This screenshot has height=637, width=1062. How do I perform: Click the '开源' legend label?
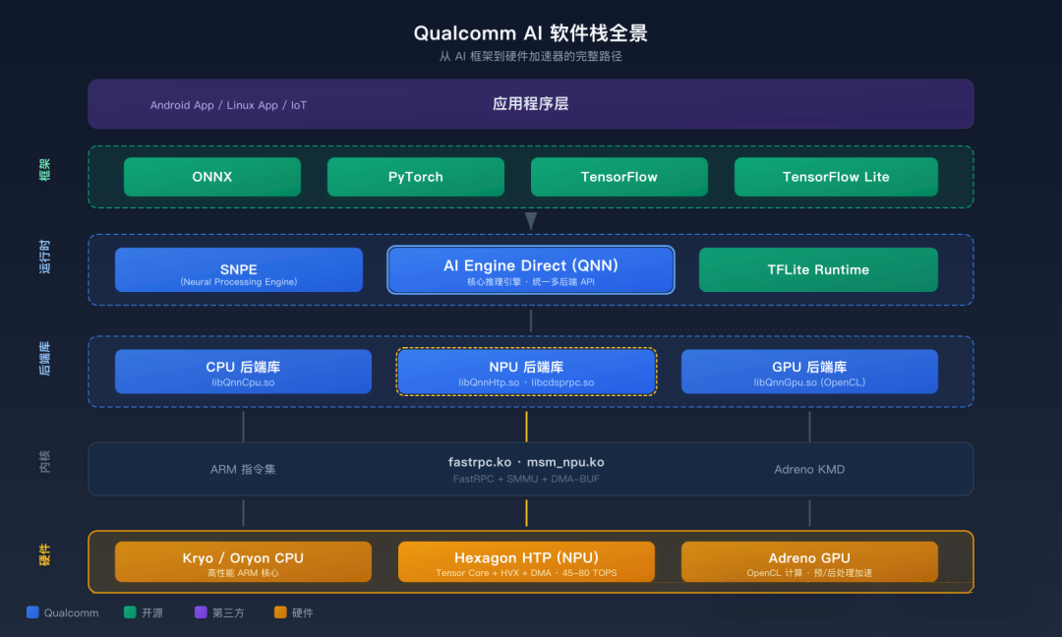[x=152, y=612]
